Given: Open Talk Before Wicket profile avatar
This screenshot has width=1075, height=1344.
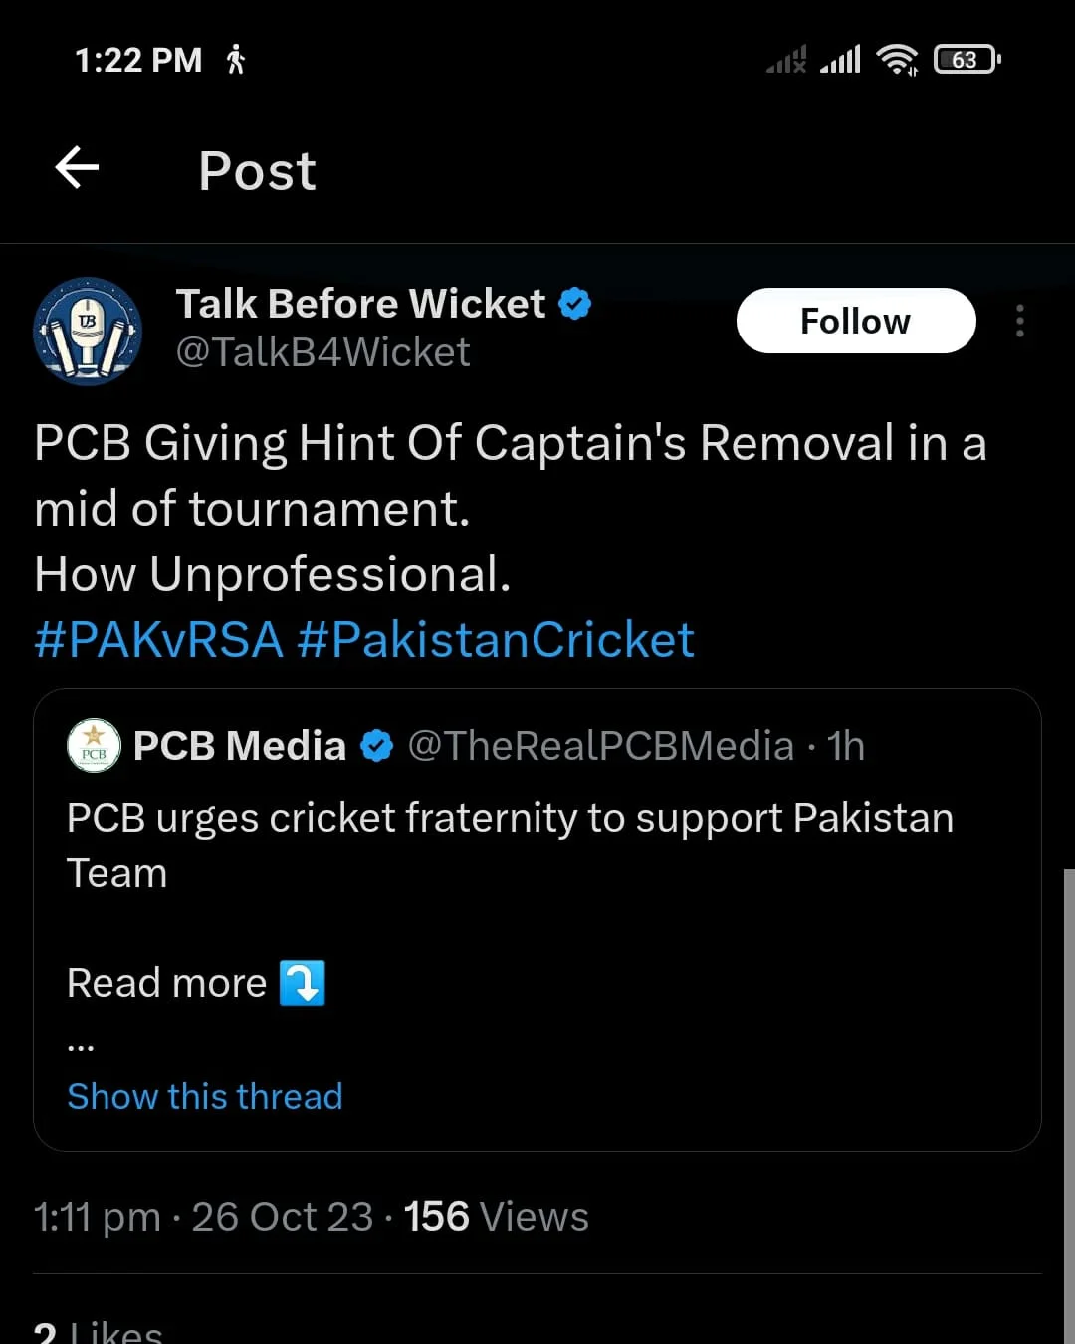Looking at the screenshot, I should point(88,331).
